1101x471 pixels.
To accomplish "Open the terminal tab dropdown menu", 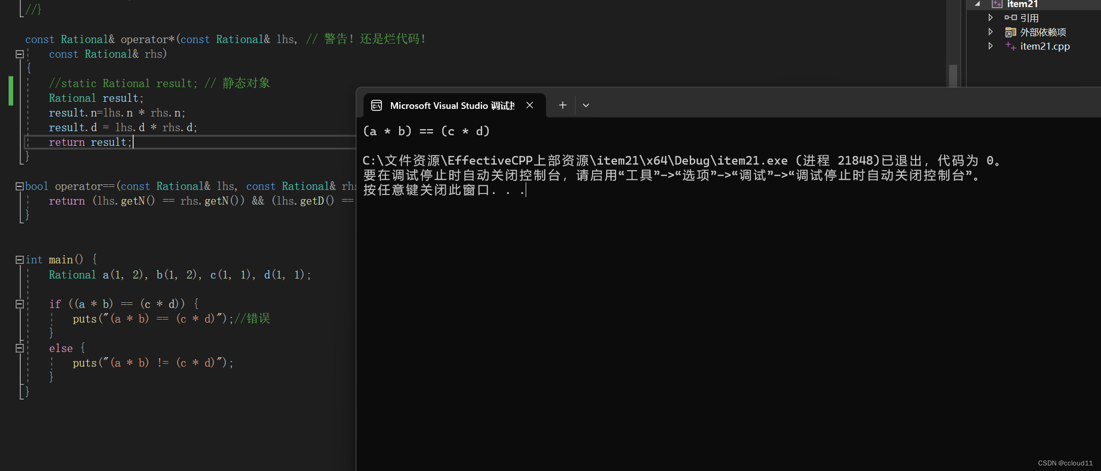I will 586,105.
